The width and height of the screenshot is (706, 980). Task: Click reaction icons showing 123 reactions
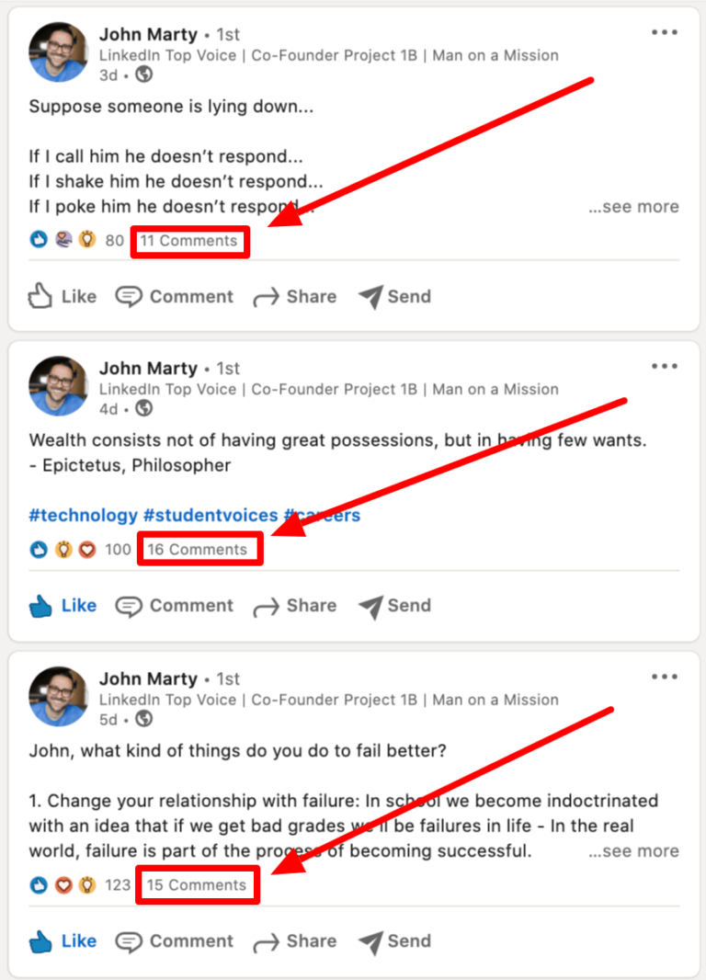coord(63,885)
